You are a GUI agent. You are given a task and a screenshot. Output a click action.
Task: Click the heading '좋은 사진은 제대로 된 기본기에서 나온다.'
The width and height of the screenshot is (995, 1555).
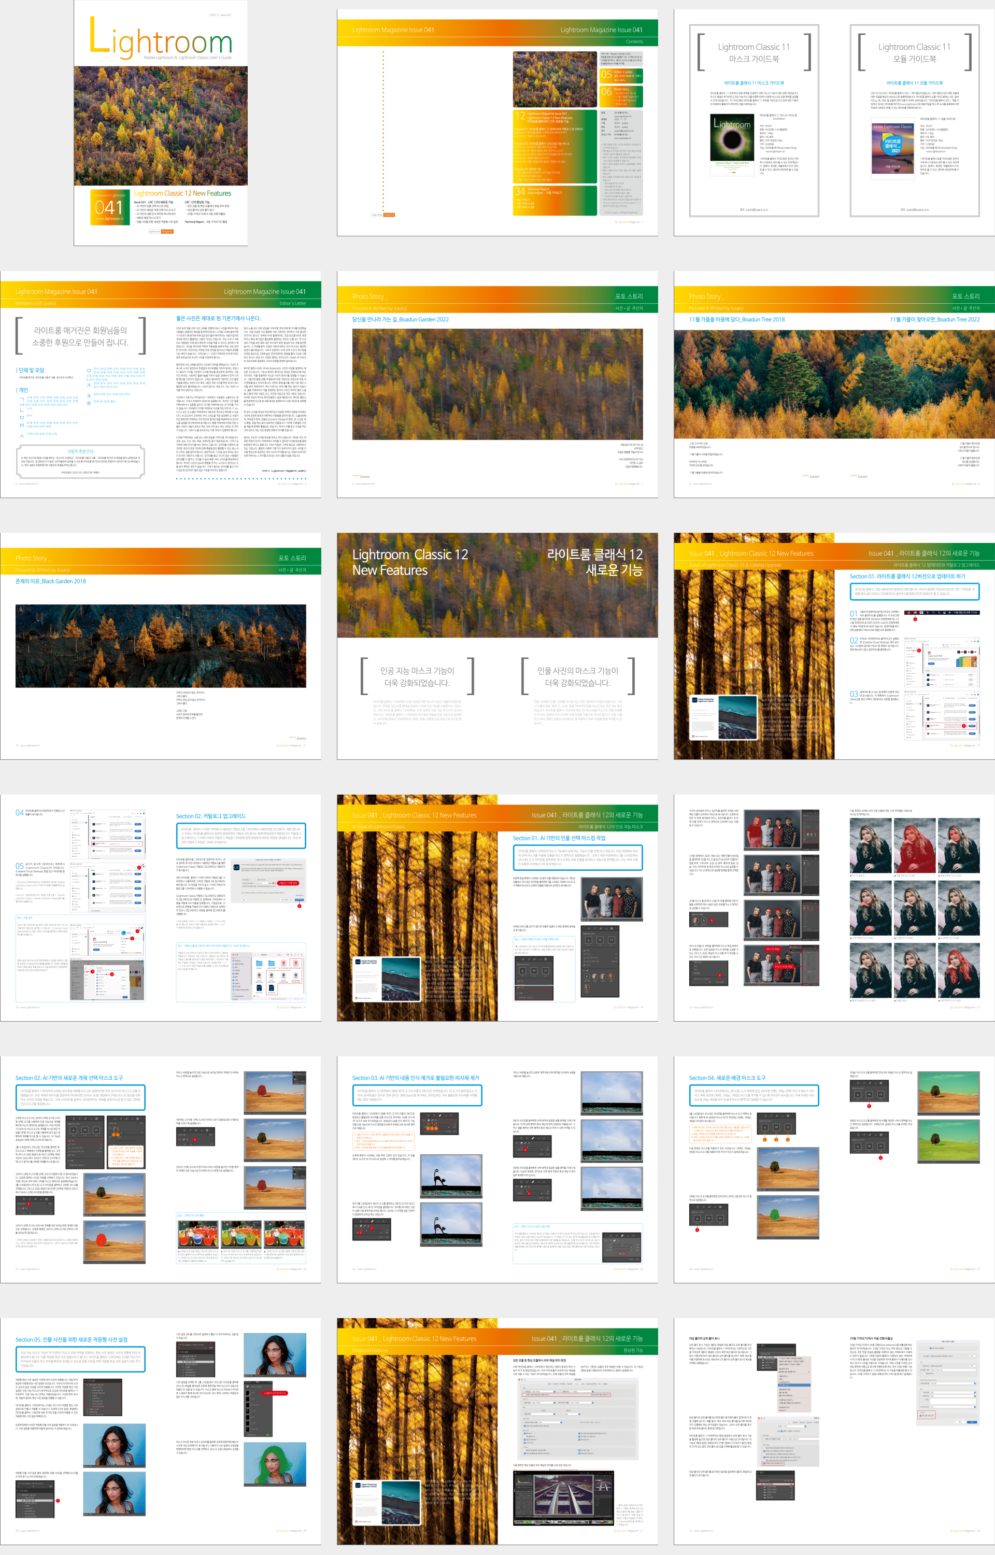(218, 318)
